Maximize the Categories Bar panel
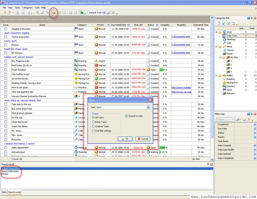 pos(248,18)
